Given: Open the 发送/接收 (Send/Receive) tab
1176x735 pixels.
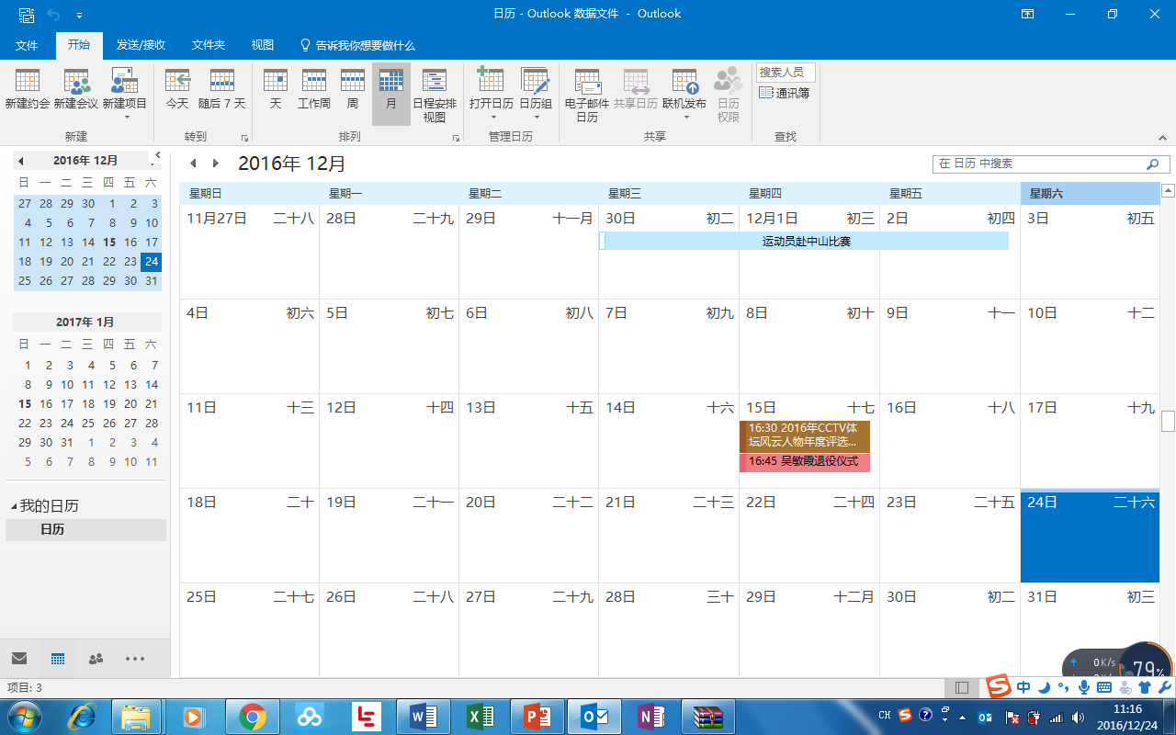Looking at the screenshot, I should [x=141, y=45].
